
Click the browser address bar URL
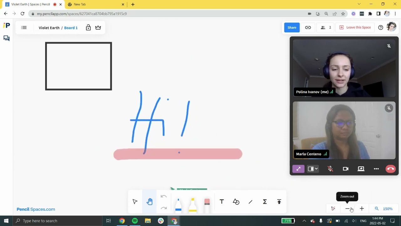82,14
